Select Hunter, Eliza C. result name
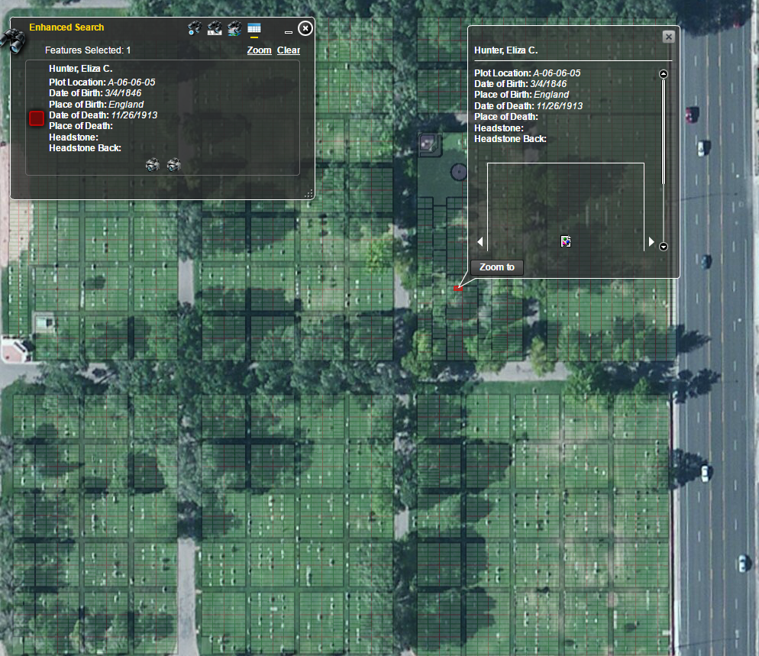The width and height of the screenshot is (759, 656). [x=80, y=69]
